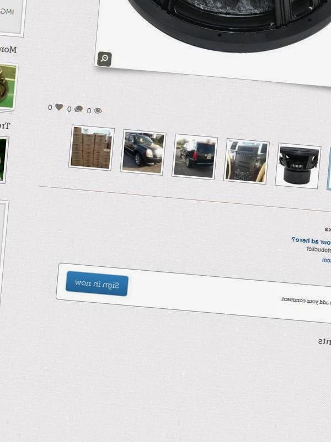Image resolution: width=331 pixels, height=442 pixels.
Task: Click the magnifier zoom icon on main image
Action: coord(104,59)
